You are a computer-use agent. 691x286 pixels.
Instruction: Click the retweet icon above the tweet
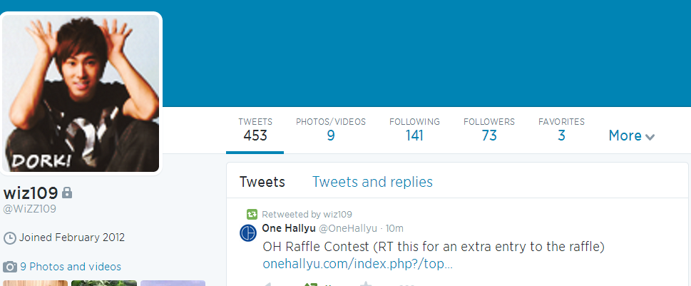pos(252,215)
